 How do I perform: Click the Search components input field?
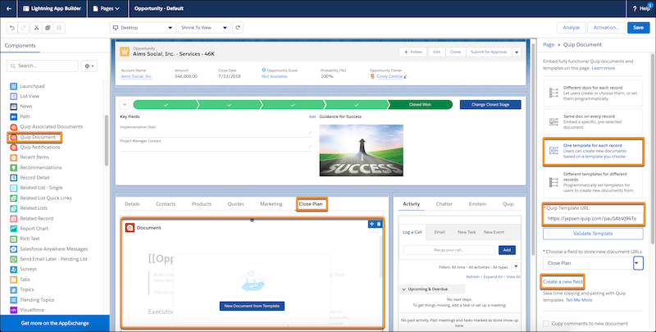[43, 66]
